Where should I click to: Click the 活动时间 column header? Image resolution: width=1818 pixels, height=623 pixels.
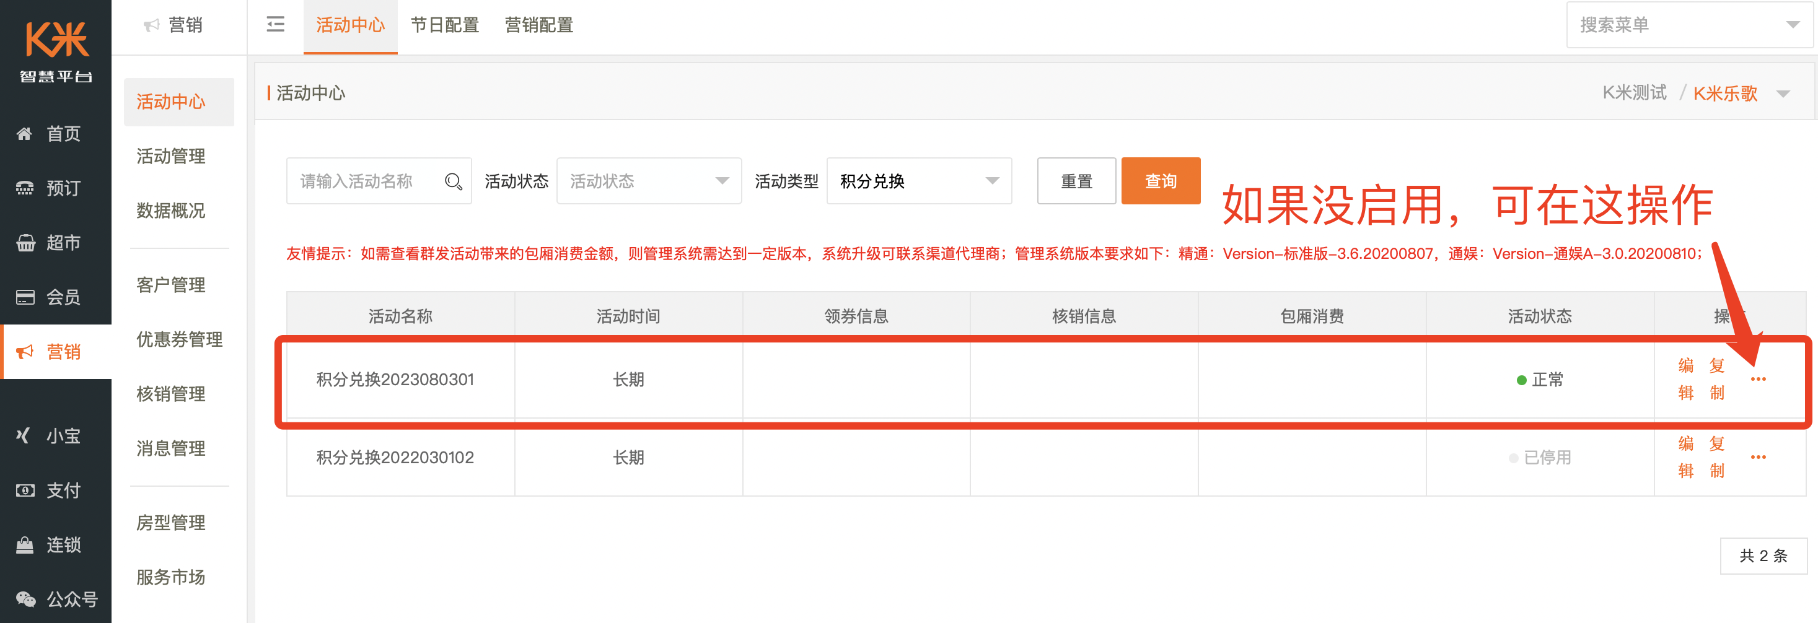point(628,316)
